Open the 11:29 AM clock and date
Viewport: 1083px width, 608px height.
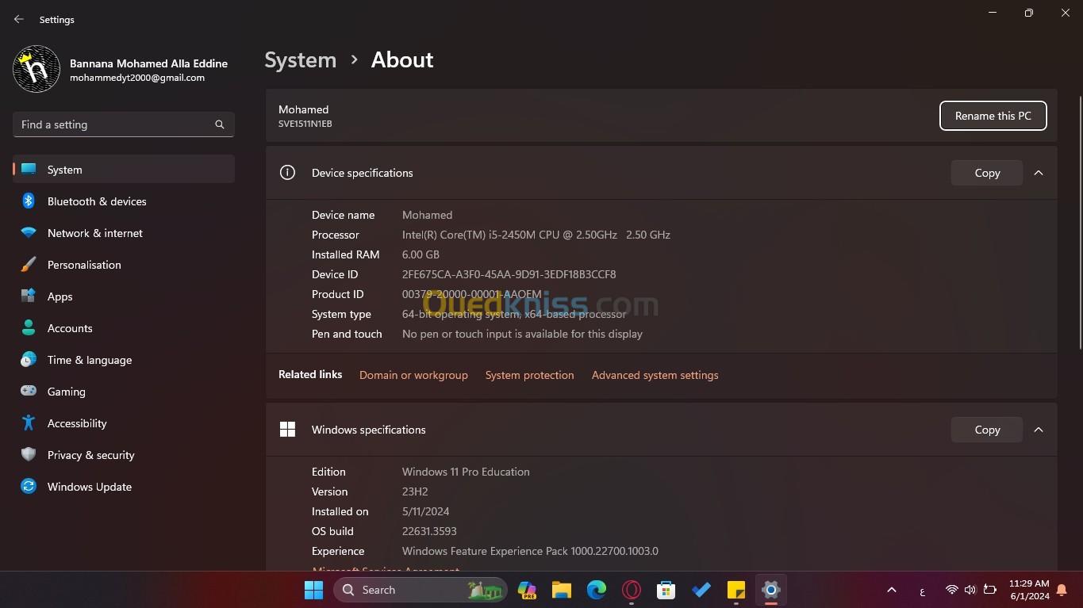(x=1029, y=590)
